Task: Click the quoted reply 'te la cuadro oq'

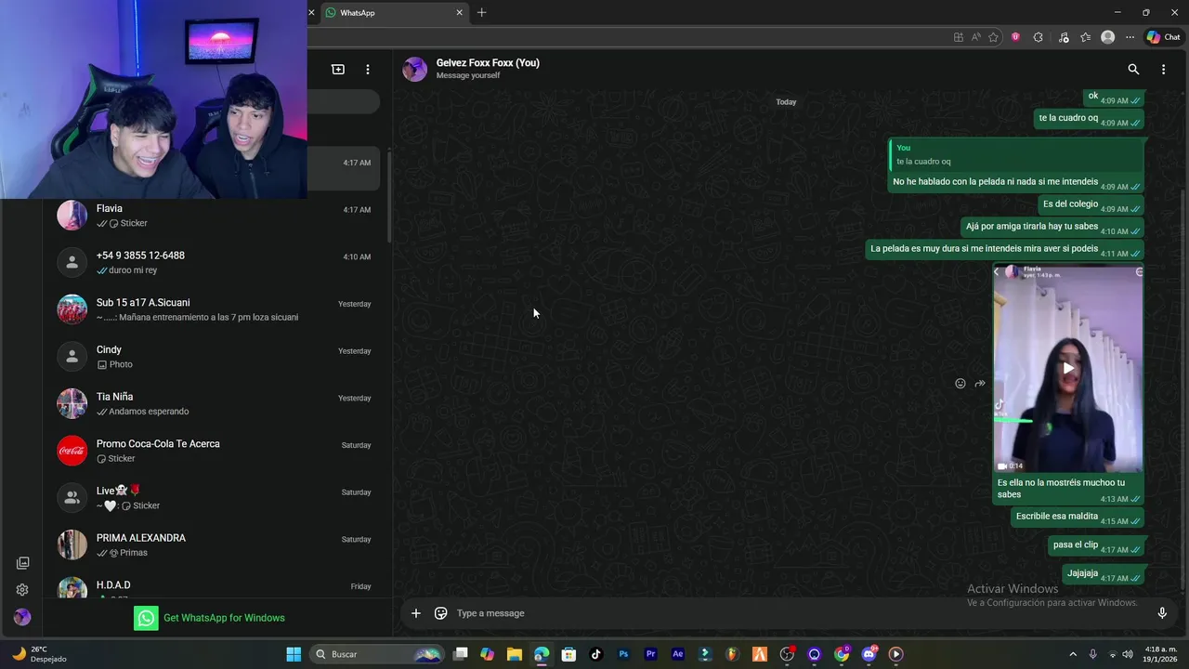Action: (1015, 154)
